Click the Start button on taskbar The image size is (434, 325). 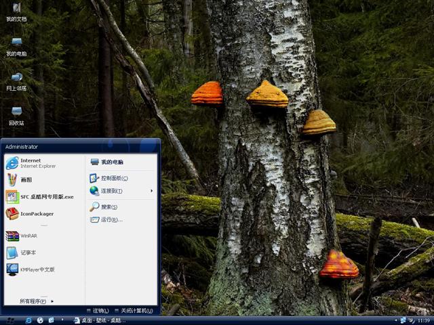[11, 320]
